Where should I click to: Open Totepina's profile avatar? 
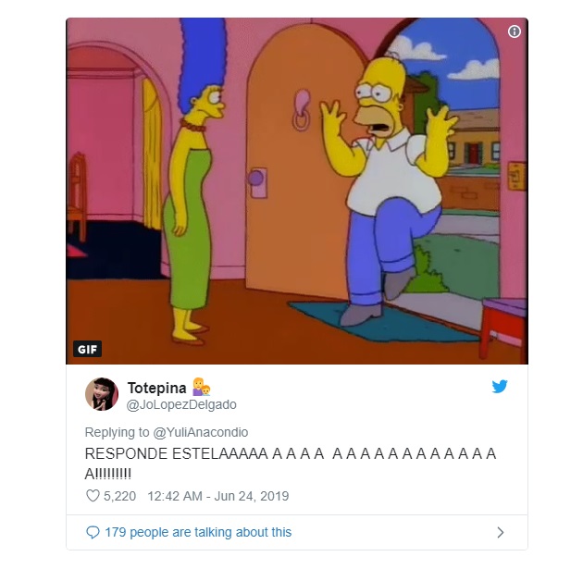click(x=102, y=394)
